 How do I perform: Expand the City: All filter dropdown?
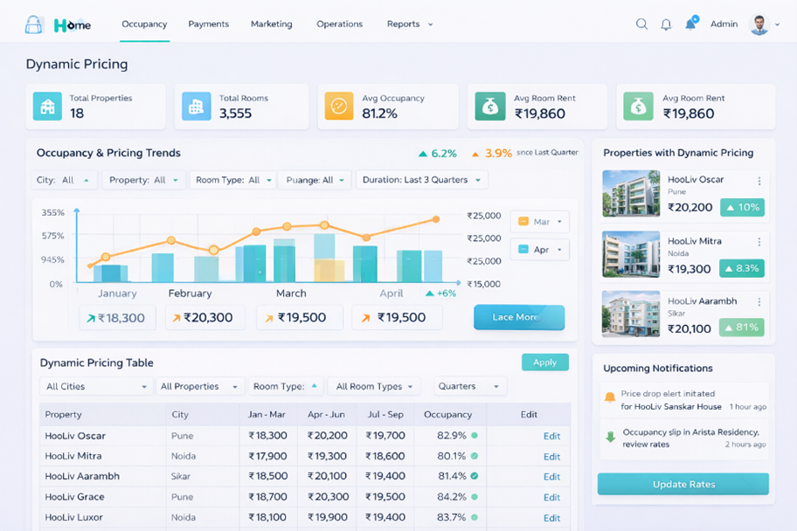pyautogui.click(x=65, y=180)
